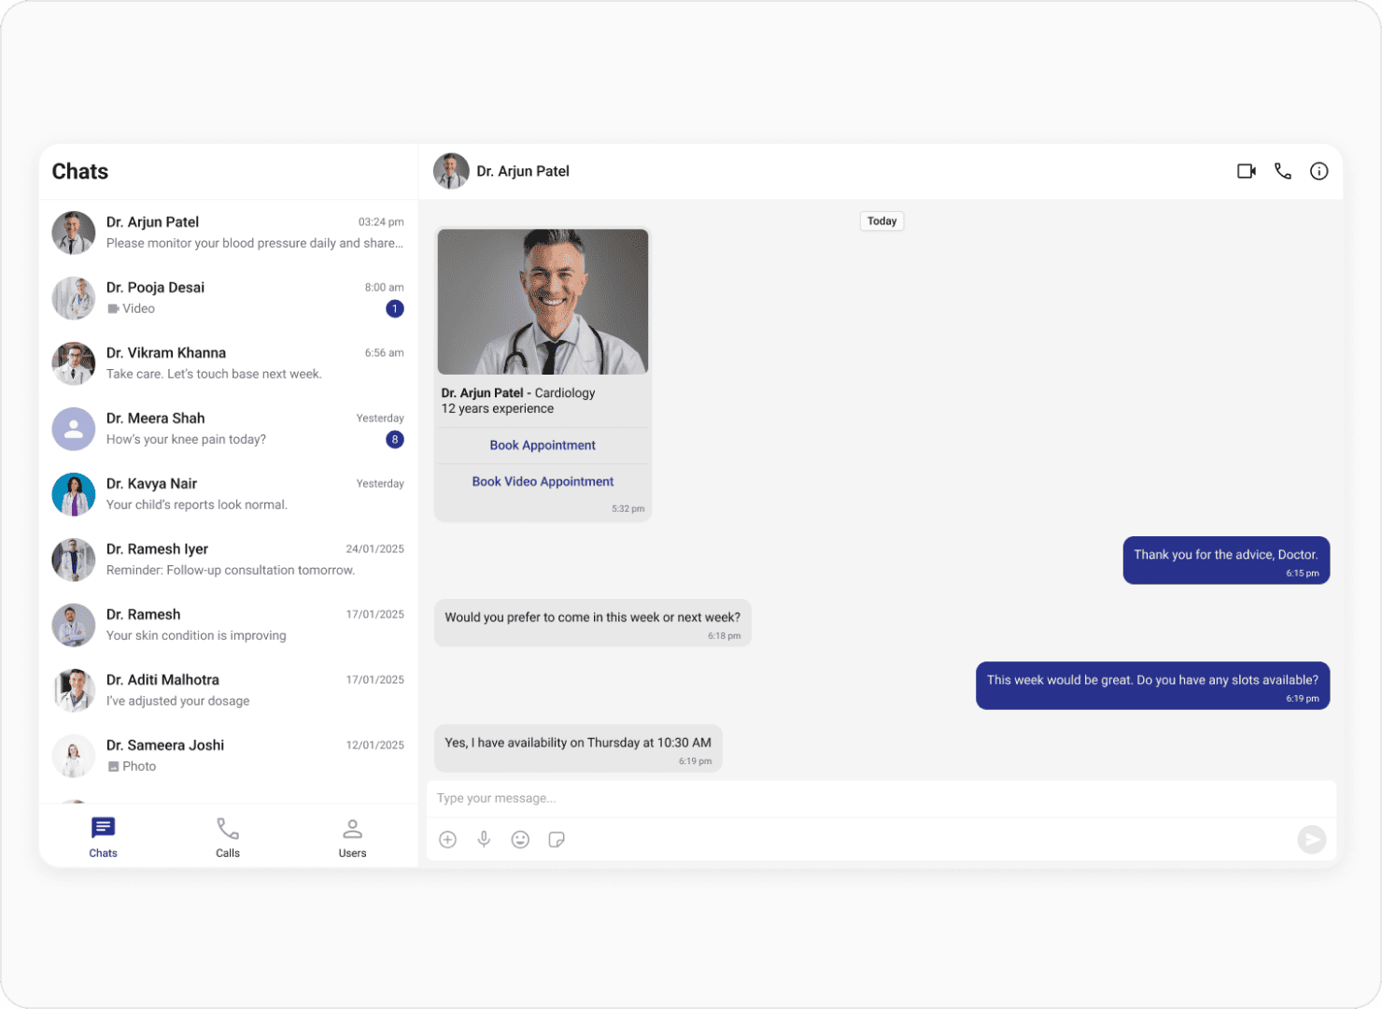Open the chat with Dr. Arjun Patel in list
Screen dimensions: 1382x1009
(x=228, y=233)
